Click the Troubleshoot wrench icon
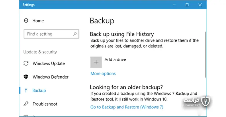Screen dimensions: 226x117 (26, 104)
